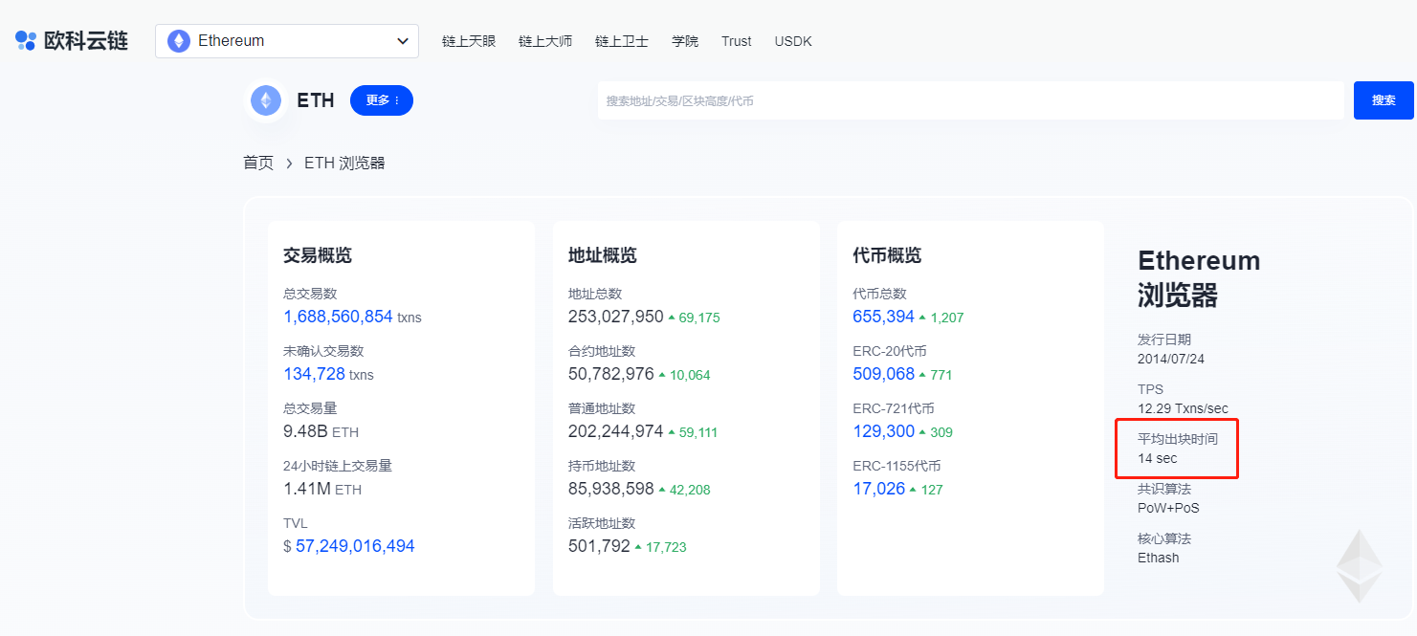
Task: Click the blue 搜索 search button
Action: coord(1384,99)
